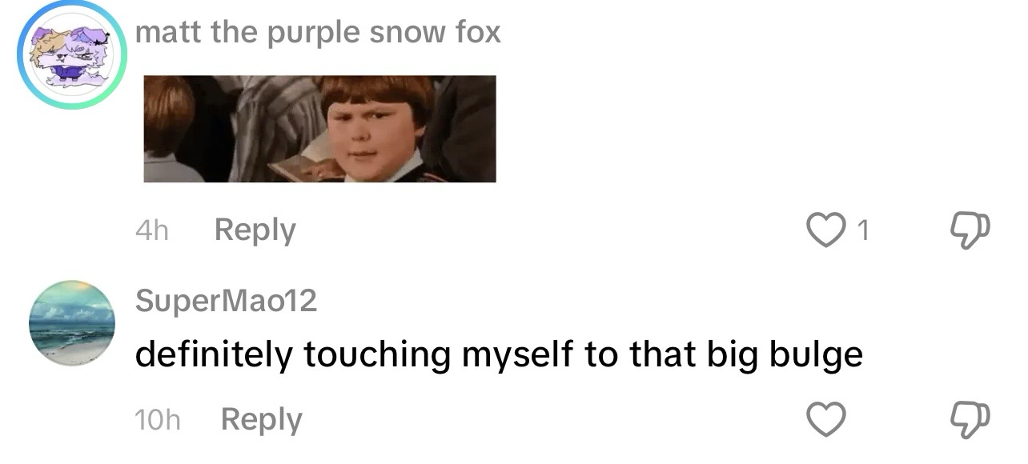Visit the SuperMao12 username link
This screenshot has width=1028, height=464.
pos(227,301)
